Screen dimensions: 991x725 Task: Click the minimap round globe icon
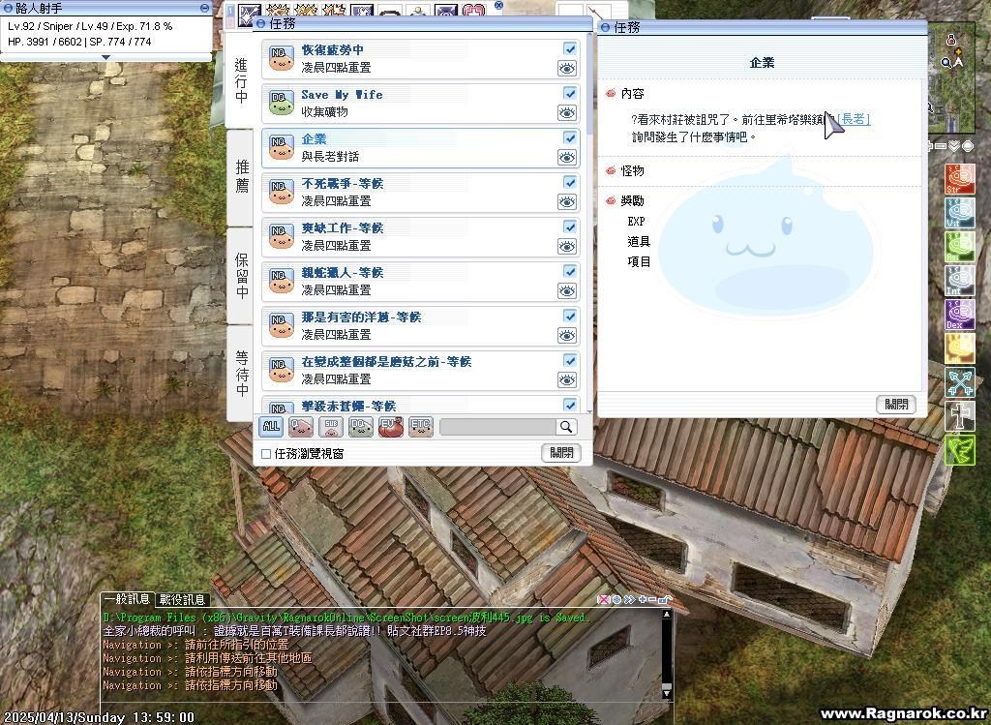pos(968,146)
